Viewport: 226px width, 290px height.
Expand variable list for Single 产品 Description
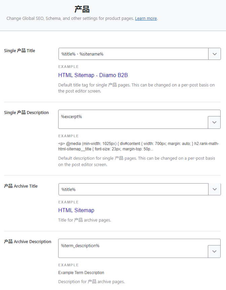pyautogui.click(x=214, y=122)
